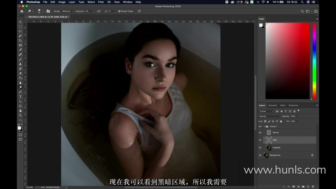Image resolution: width=336 pixels, height=189 pixels.
Task: Switch to the Properties tab
Action: (x=293, y=105)
